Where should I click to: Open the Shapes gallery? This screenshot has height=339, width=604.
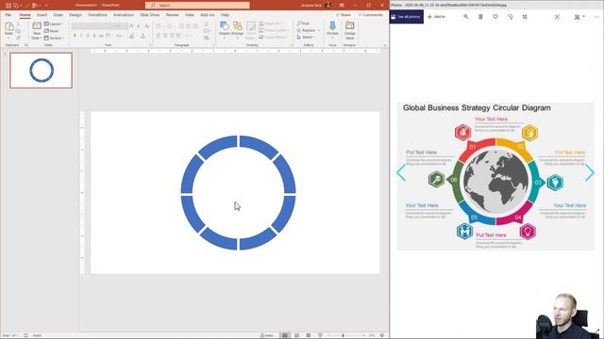[x=225, y=29]
